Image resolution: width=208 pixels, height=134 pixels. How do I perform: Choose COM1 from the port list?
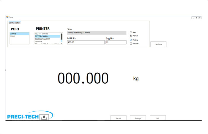point(19,36)
